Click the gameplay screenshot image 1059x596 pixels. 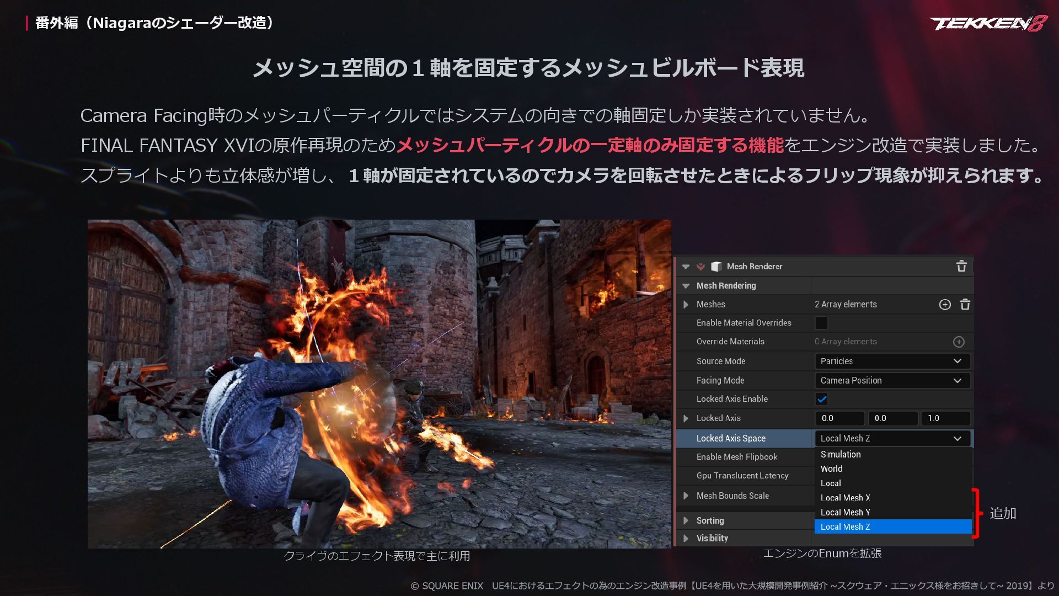tap(379, 384)
